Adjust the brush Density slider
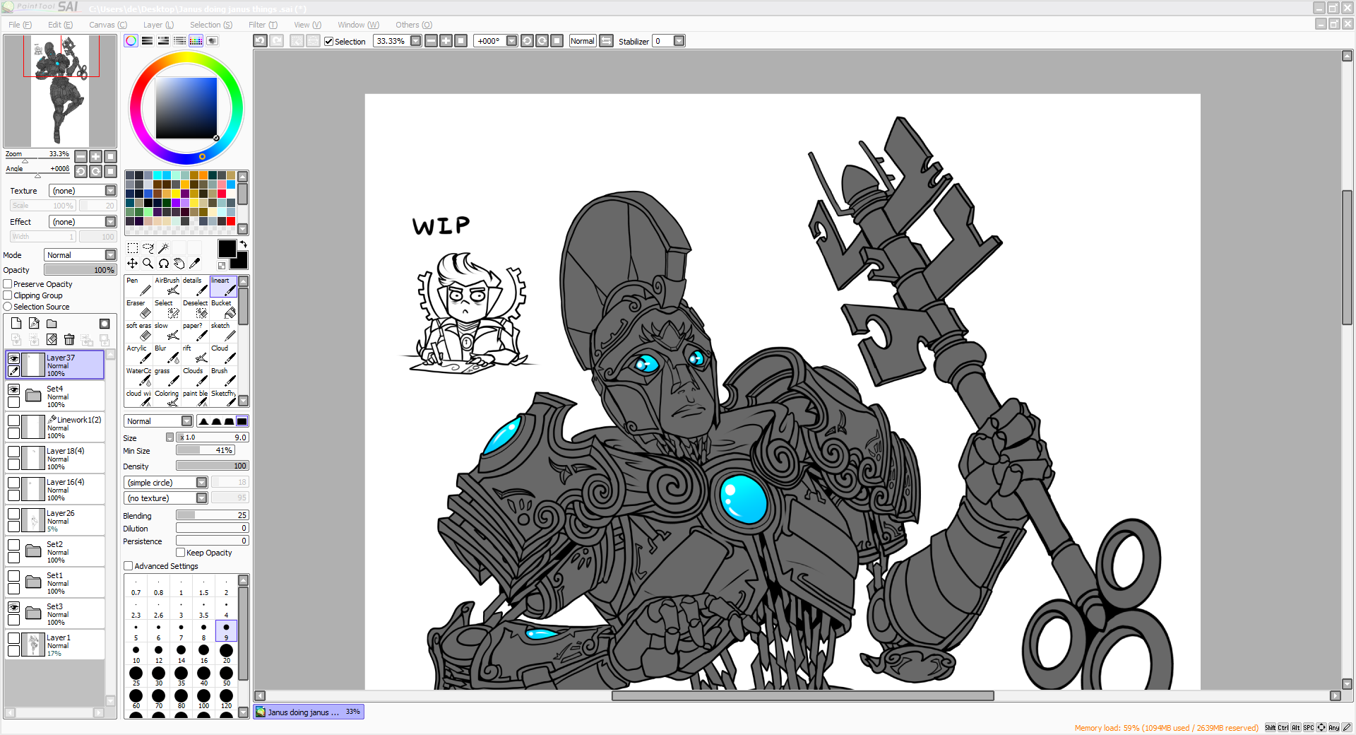 tap(213, 466)
